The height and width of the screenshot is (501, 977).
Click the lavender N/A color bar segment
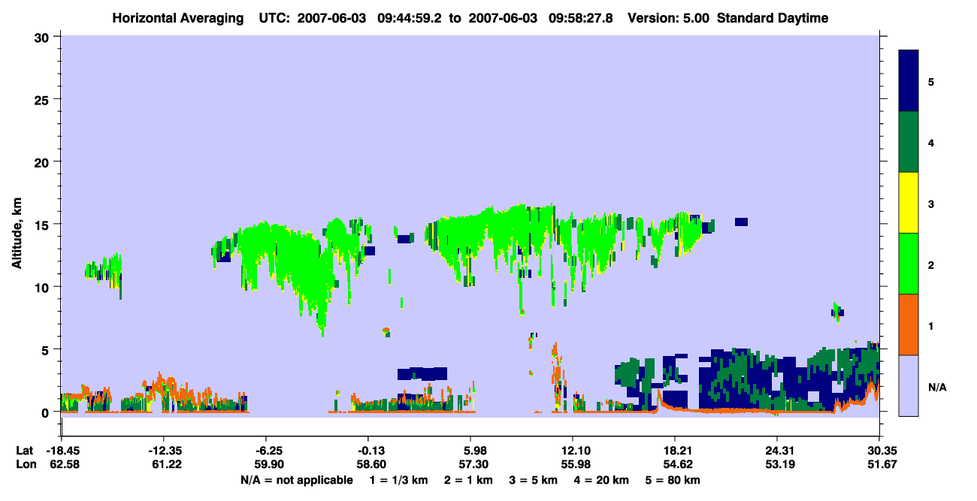pos(909,385)
